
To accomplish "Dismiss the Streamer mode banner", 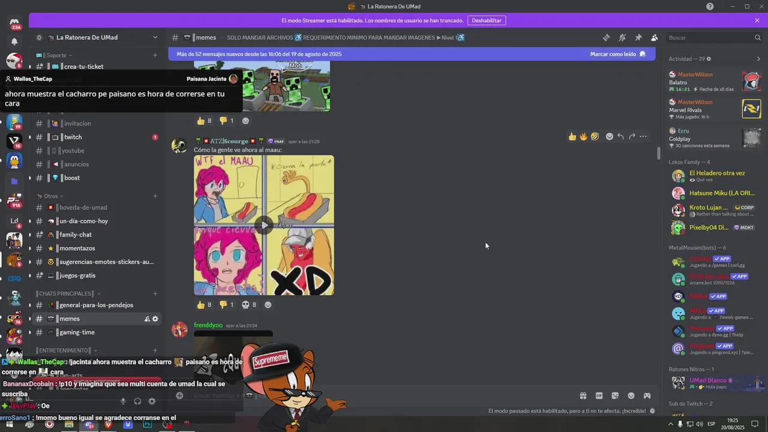I will (757, 20).
